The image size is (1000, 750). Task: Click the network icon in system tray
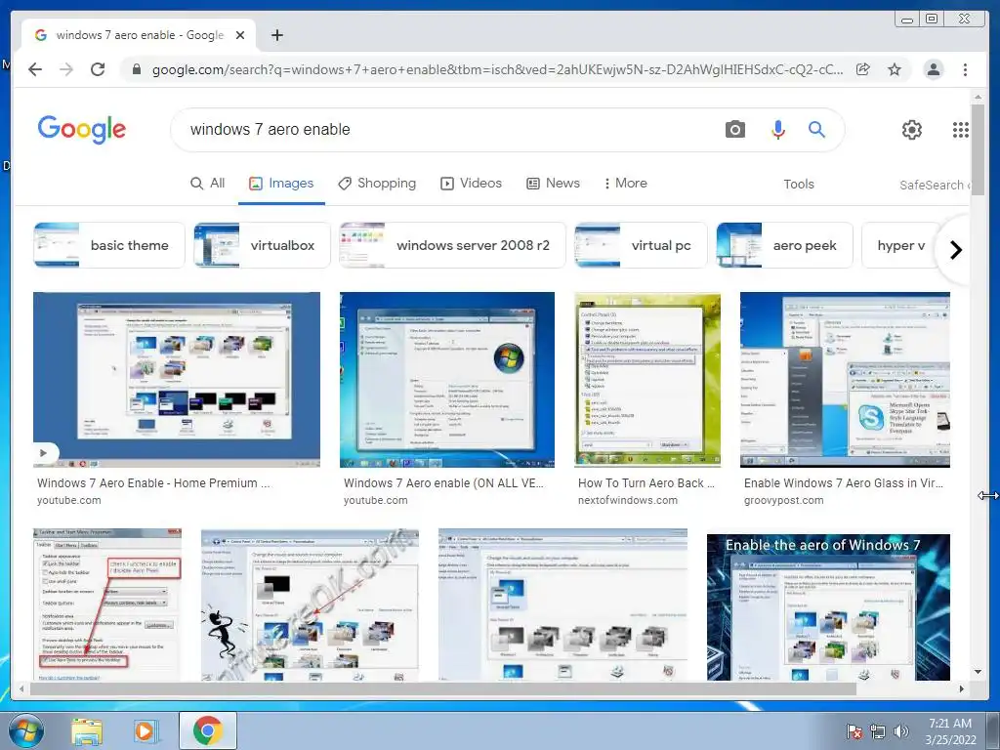878,731
